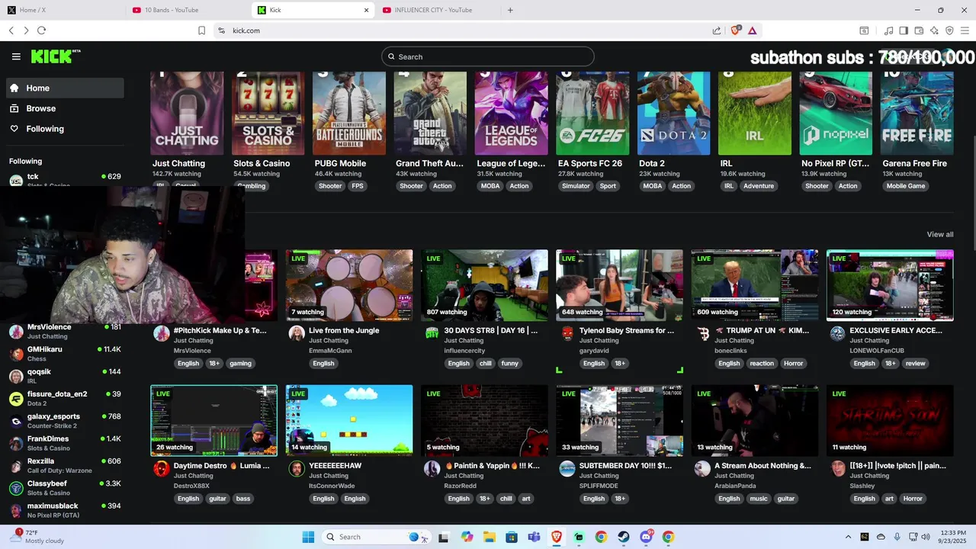Open the Live from the Jungle stream thumbnail

[x=349, y=285]
